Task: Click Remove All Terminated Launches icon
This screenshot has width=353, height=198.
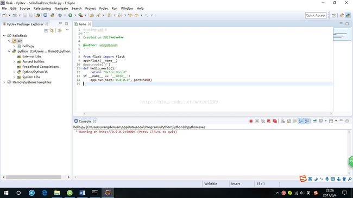Action: pos(263,121)
